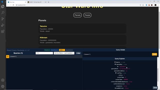This screenshot has height=90, width=160.
Task: Open VS Code Accounts icon
Action: [x=3, y=80]
